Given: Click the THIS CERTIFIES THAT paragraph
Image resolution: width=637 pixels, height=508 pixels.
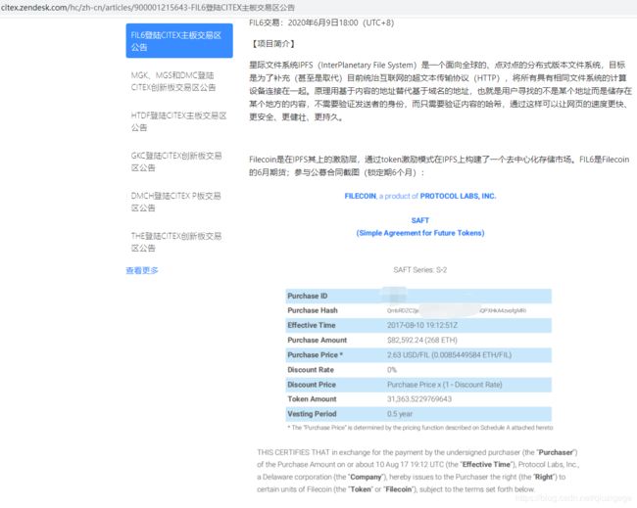Looking at the screenshot, I should (418, 471).
